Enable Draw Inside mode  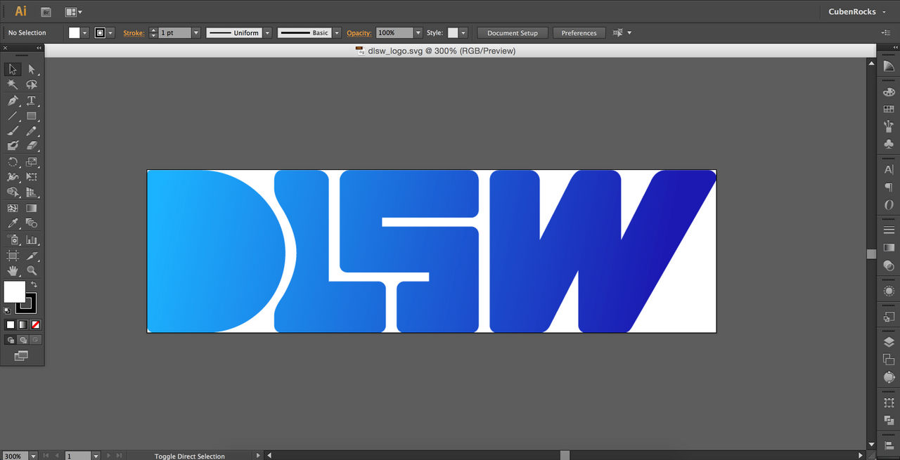[x=36, y=340]
